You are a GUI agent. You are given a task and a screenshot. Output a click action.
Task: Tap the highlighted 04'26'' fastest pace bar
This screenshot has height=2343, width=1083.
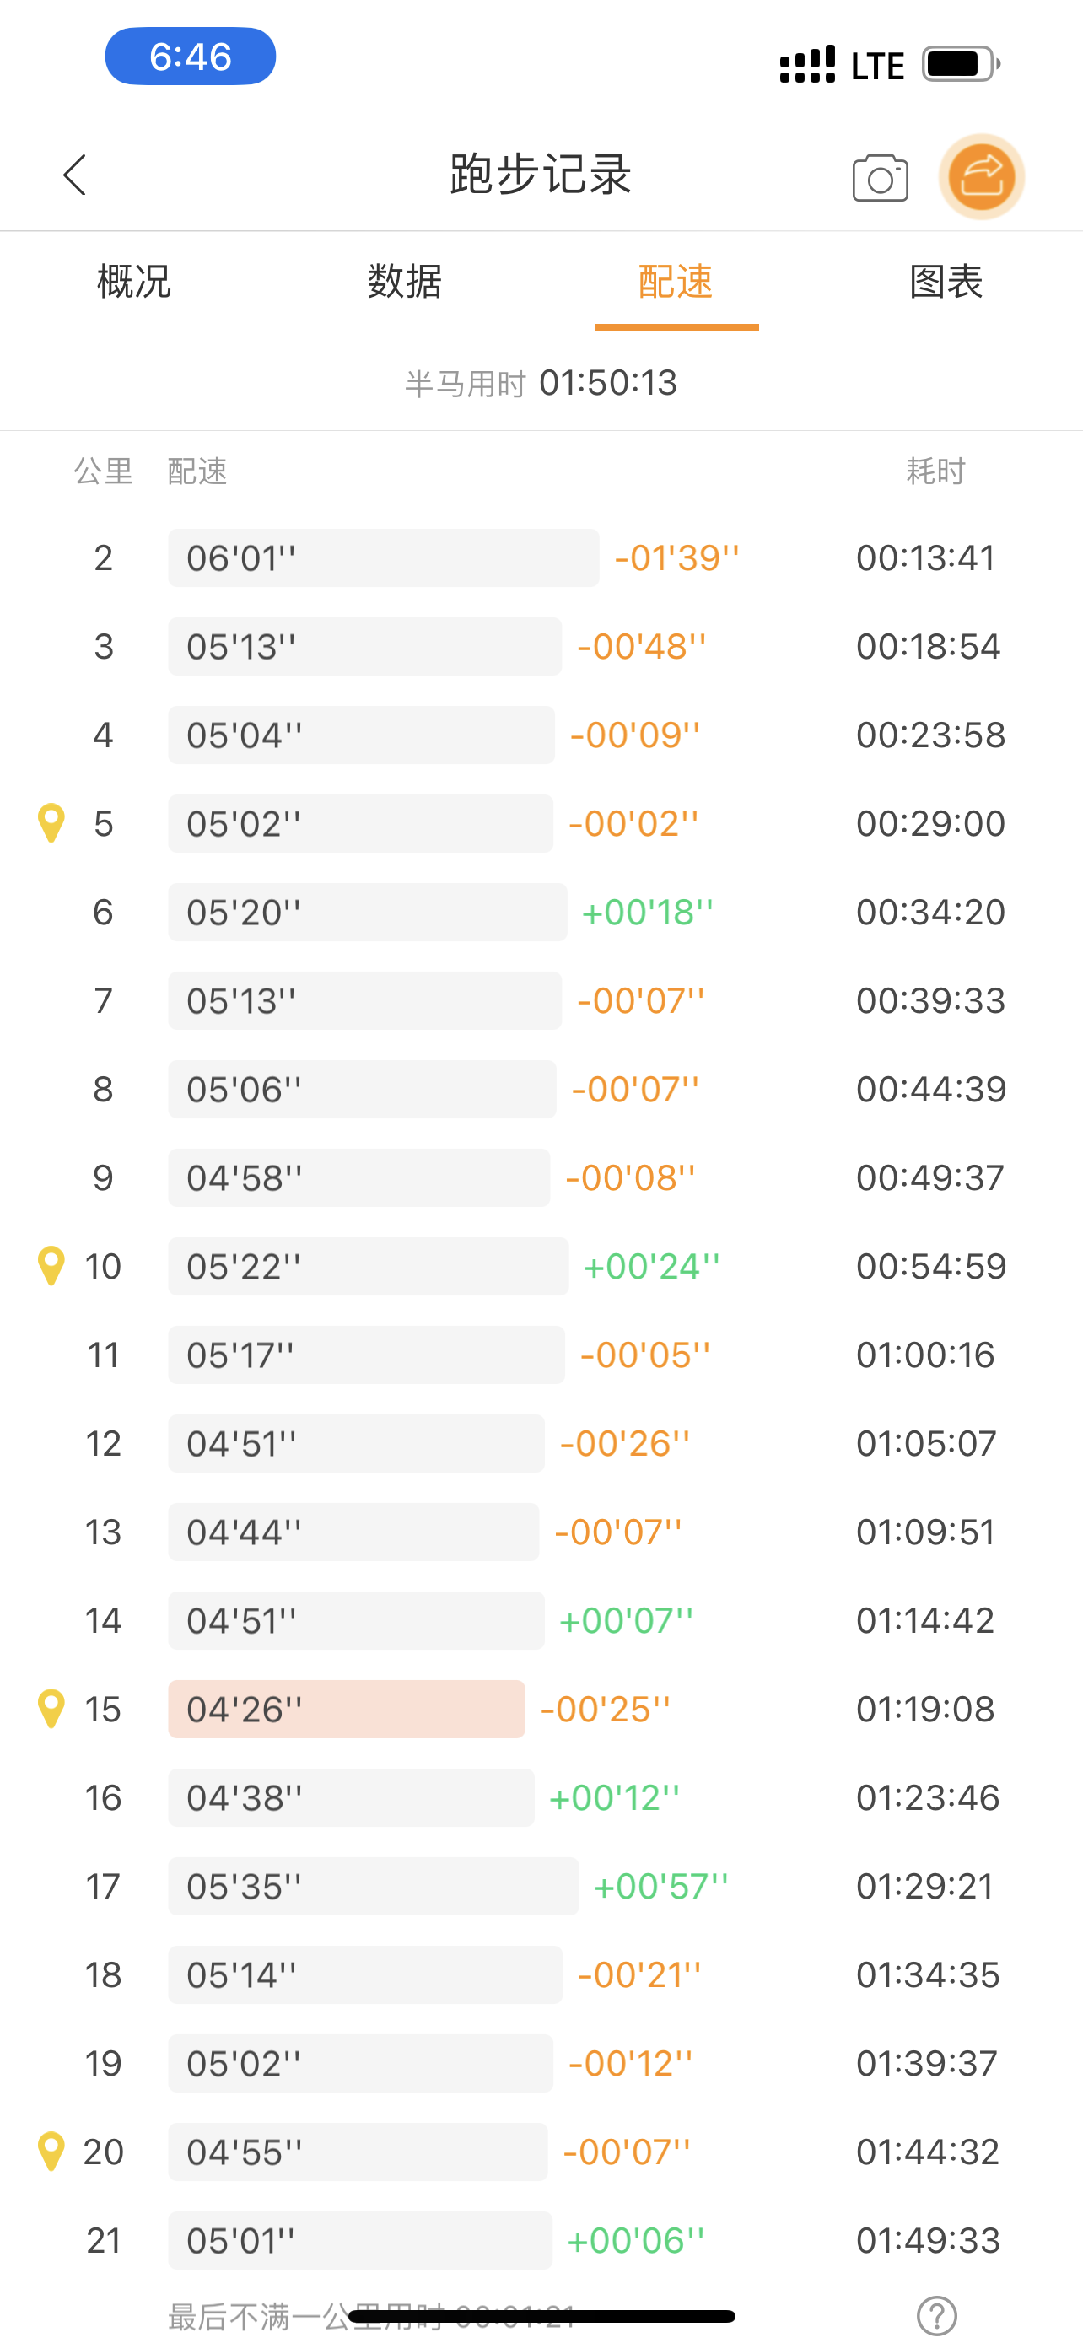pos(347,1709)
